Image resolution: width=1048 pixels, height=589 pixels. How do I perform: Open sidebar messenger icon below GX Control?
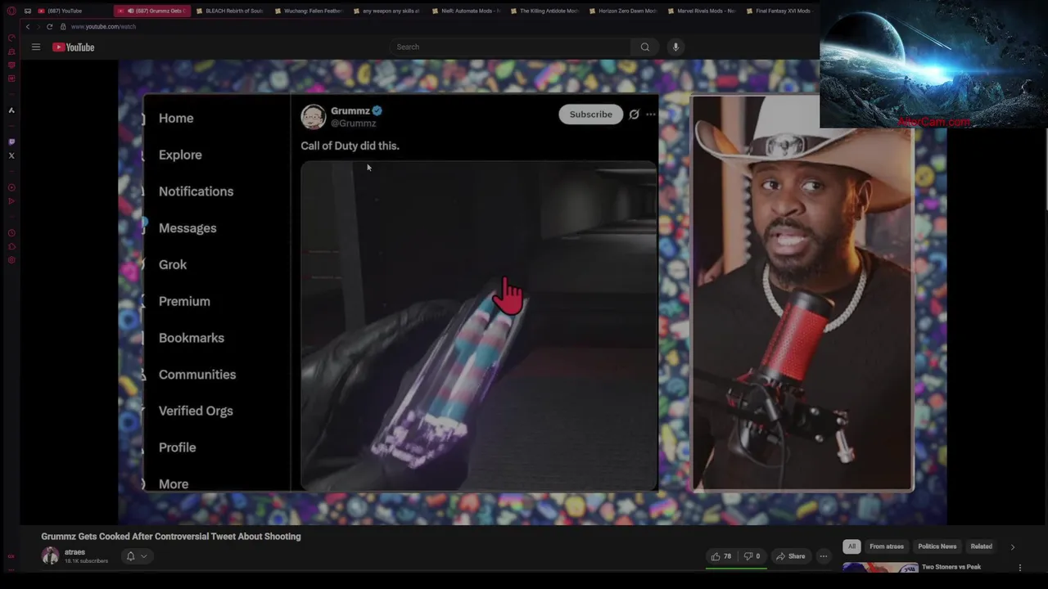[11, 52]
